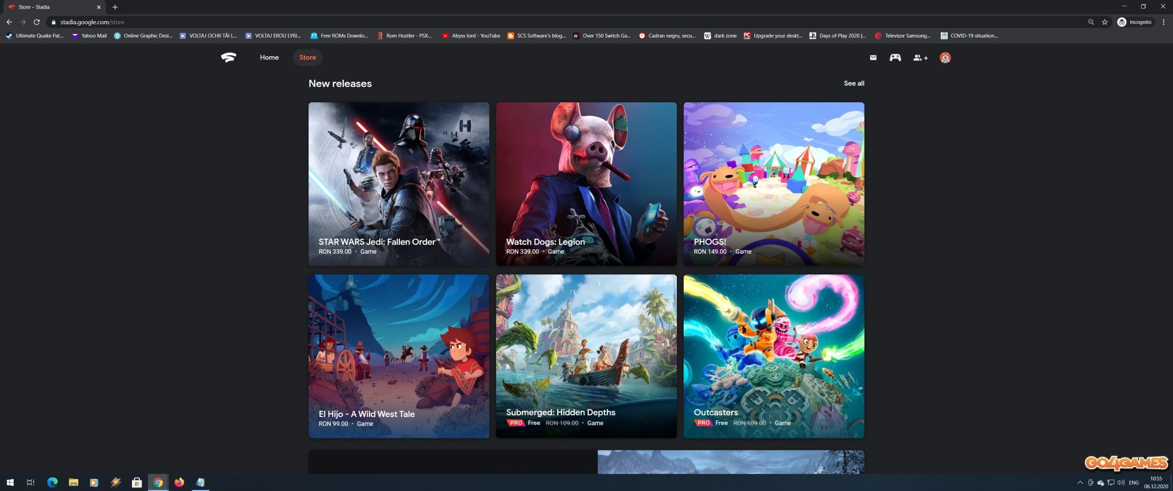
Task: Select the Store tab
Action: tap(307, 57)
